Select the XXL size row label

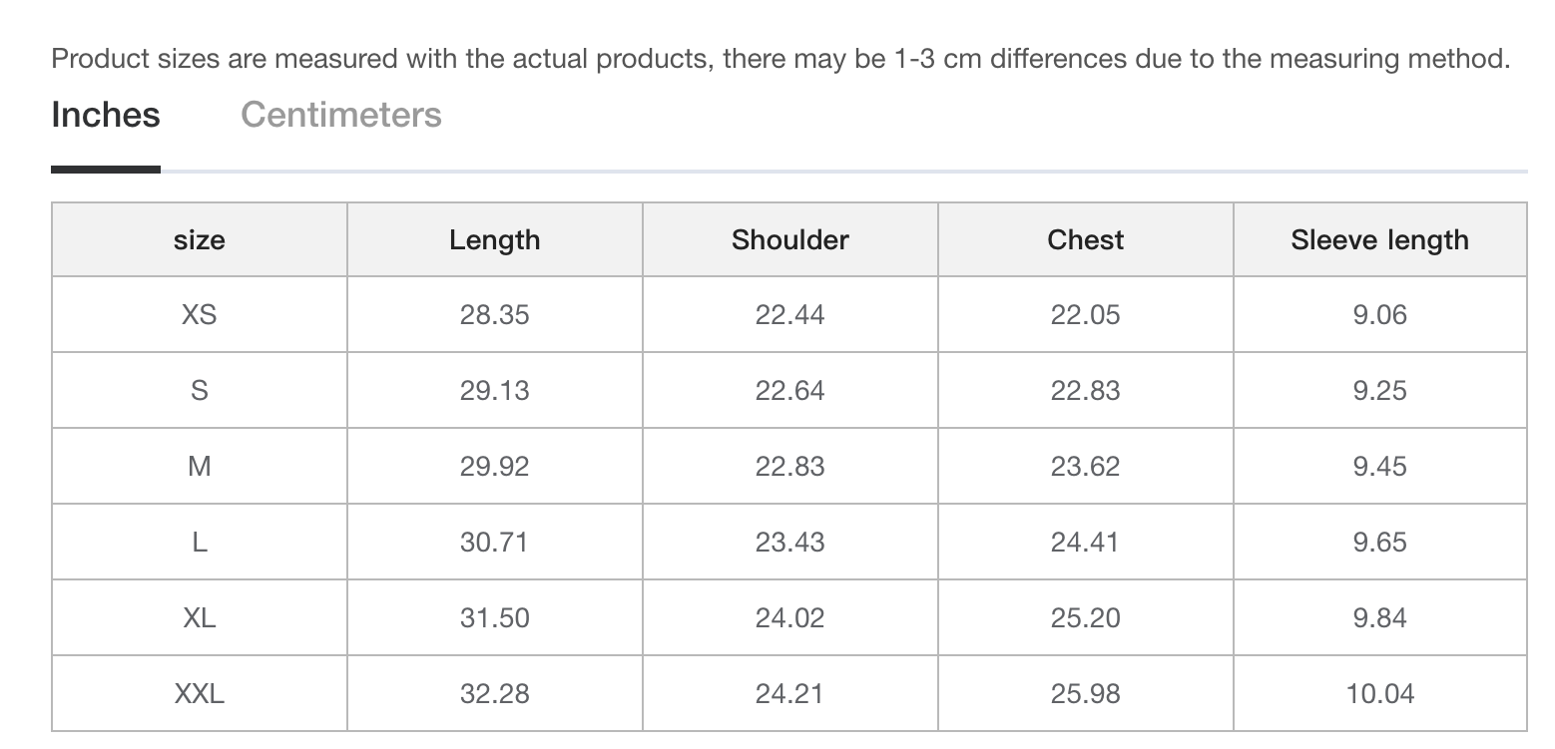[x=200, y=694]
